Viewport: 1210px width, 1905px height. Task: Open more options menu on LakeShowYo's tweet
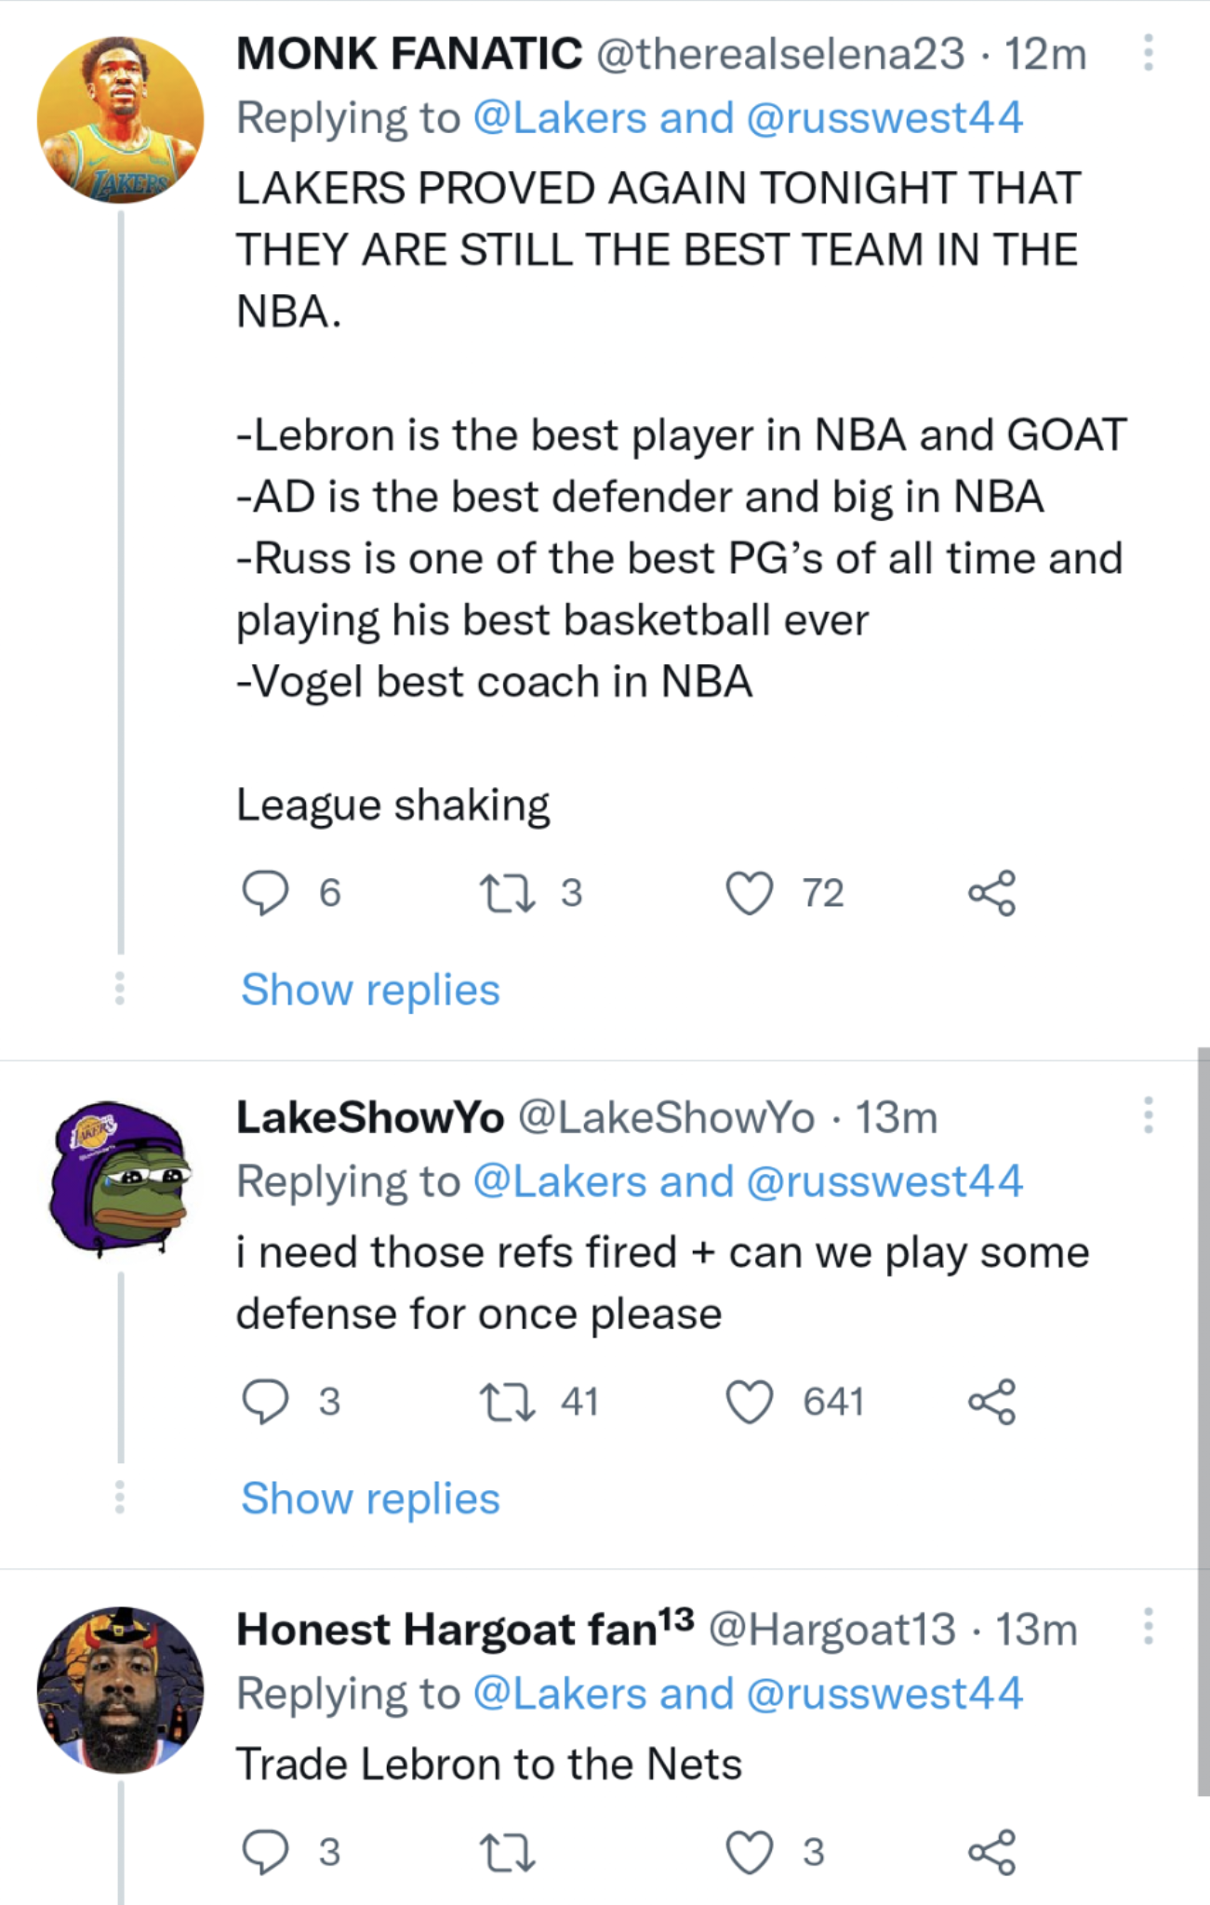pyautogui.click(x=1149, y=1112)
